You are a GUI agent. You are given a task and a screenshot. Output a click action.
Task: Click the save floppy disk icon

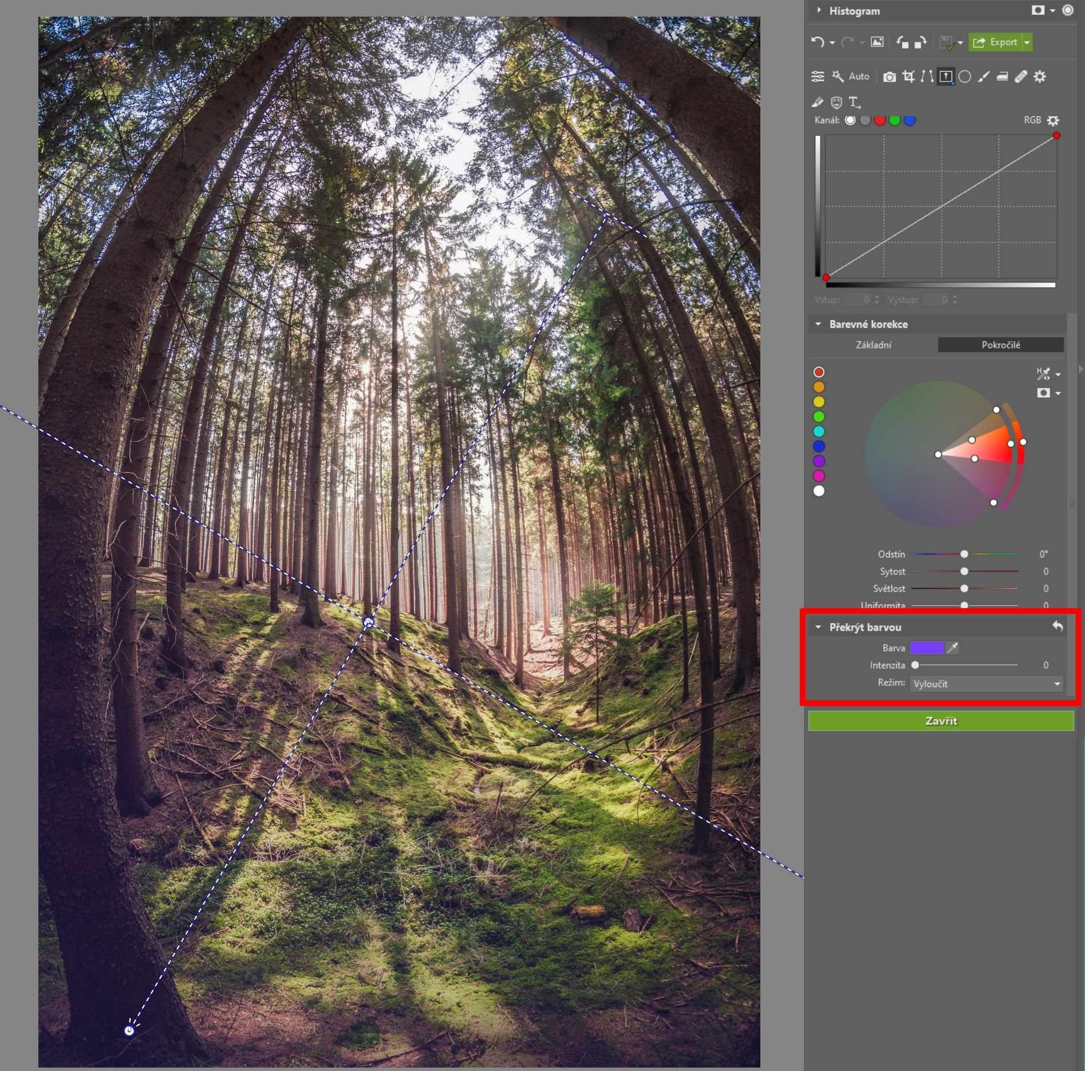[946, 42]
